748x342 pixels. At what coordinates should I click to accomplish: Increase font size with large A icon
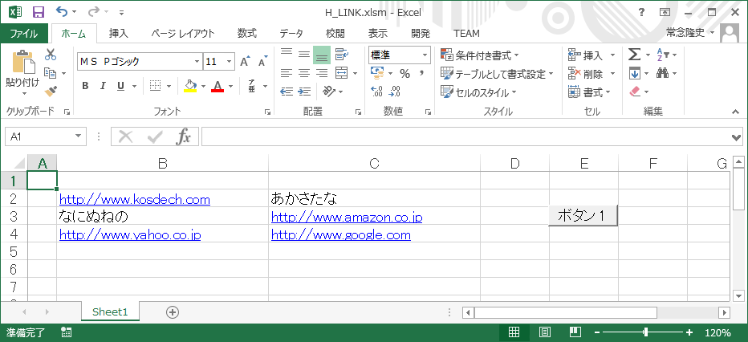[x=245, y=62]
